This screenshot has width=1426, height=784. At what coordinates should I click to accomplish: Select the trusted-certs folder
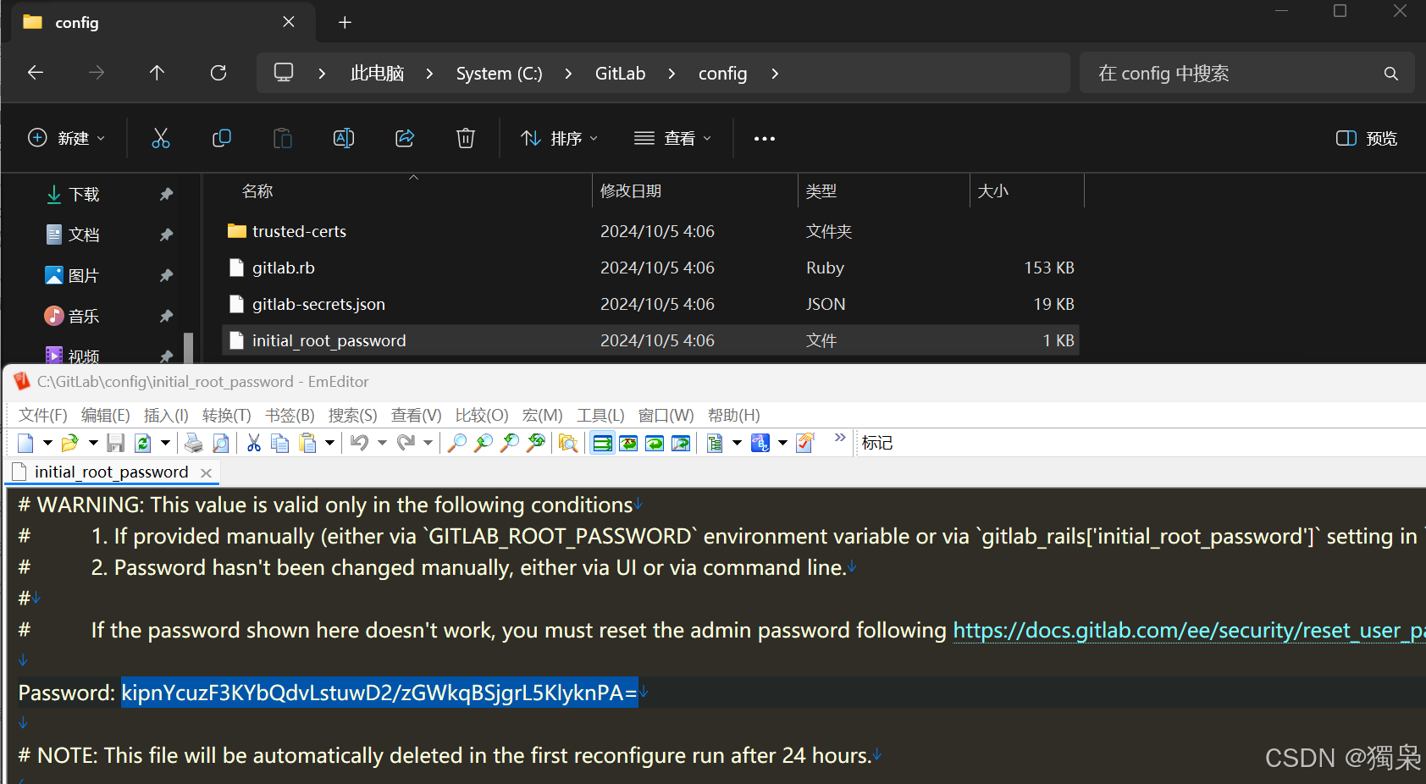pyautogui.click(x=650, y=231)
